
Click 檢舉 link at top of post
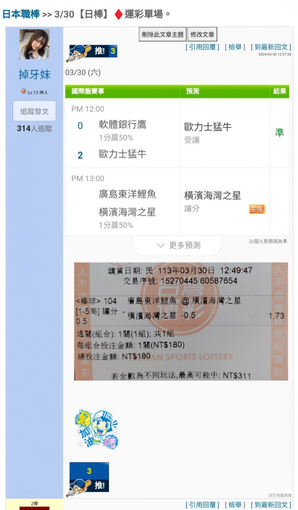tap(235, 47)
